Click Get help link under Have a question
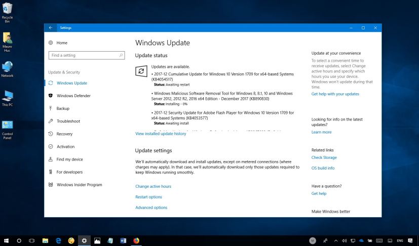The width and height of the screenshot is (419, 246). (x=319, y=194)
